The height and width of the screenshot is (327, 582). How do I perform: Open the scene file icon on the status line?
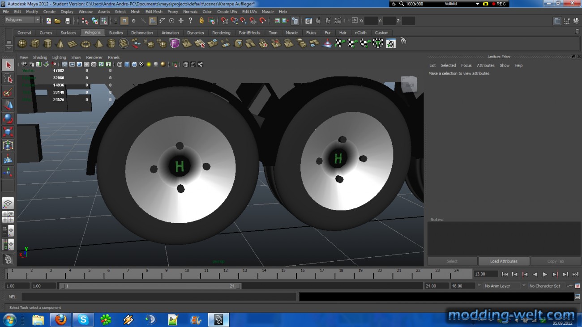click(57, 21)
